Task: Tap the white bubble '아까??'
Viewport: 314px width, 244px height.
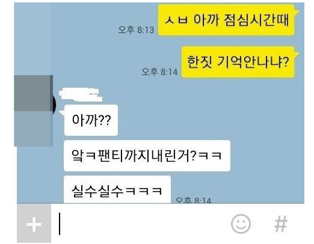Action: (91, 120)
